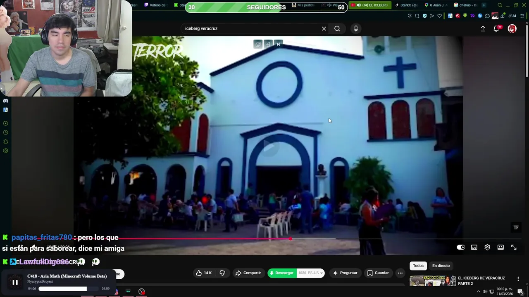Open the EL ICEBERG DE VERACRUZ PARTE 2 thumbnail
529x297 pixels.
pyautogui.click(x=432, y=281)
